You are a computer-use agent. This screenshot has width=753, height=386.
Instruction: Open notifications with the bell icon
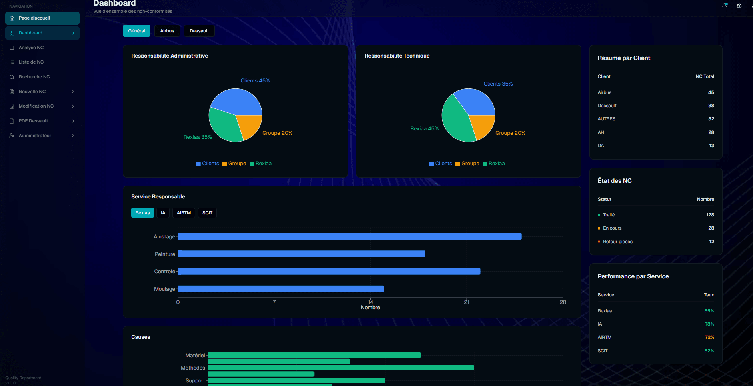point(725,6)
